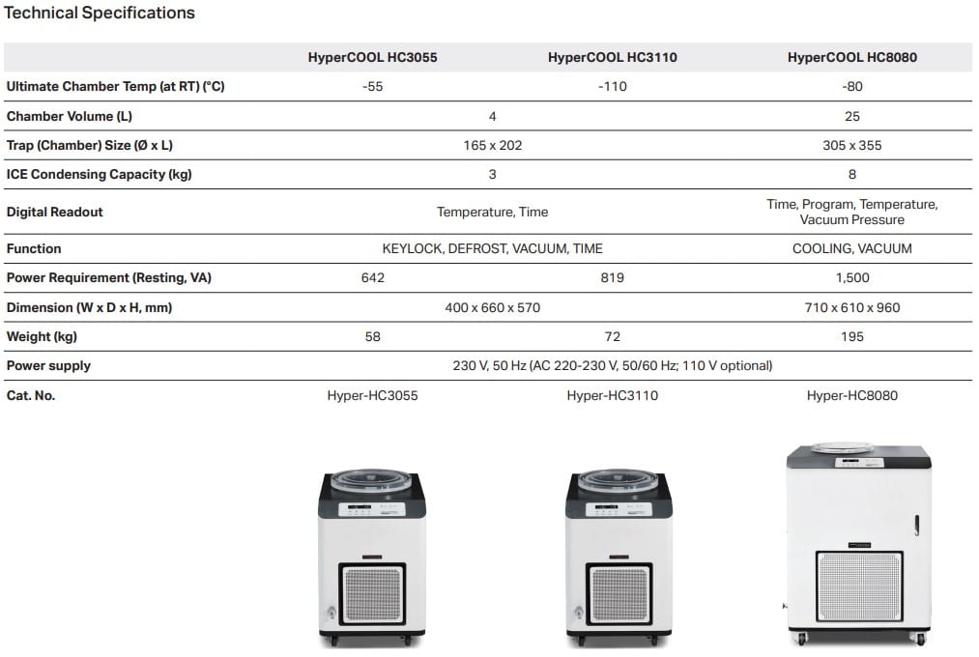Select the HyperCOOL HC3055 column header

click(x=372, y=58)
